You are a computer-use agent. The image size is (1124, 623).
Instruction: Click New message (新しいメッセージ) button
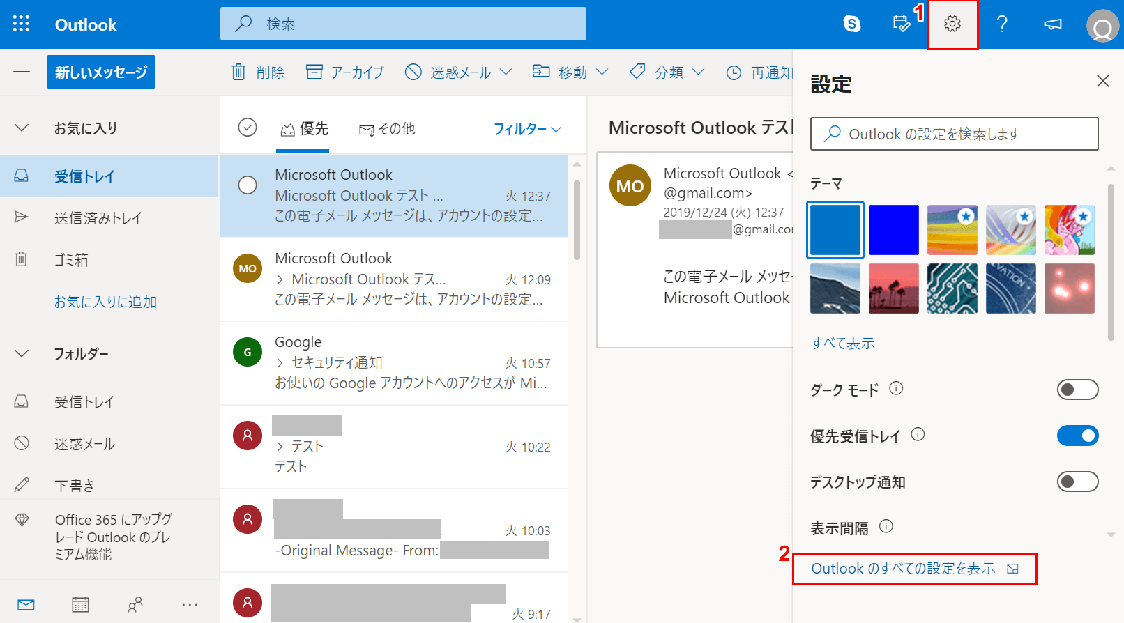[x=101, y=72]
